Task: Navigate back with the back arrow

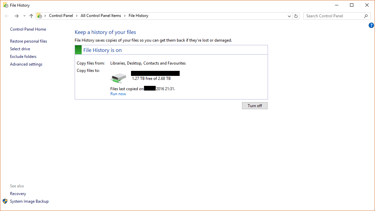Action: point(7,16)
